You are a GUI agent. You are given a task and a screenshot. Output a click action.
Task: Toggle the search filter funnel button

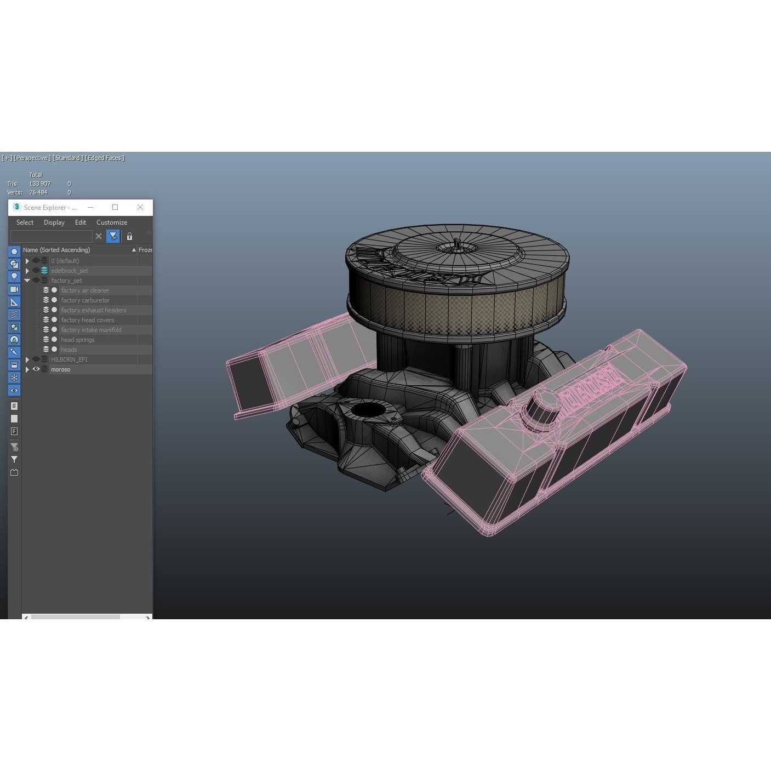(112, 236)
